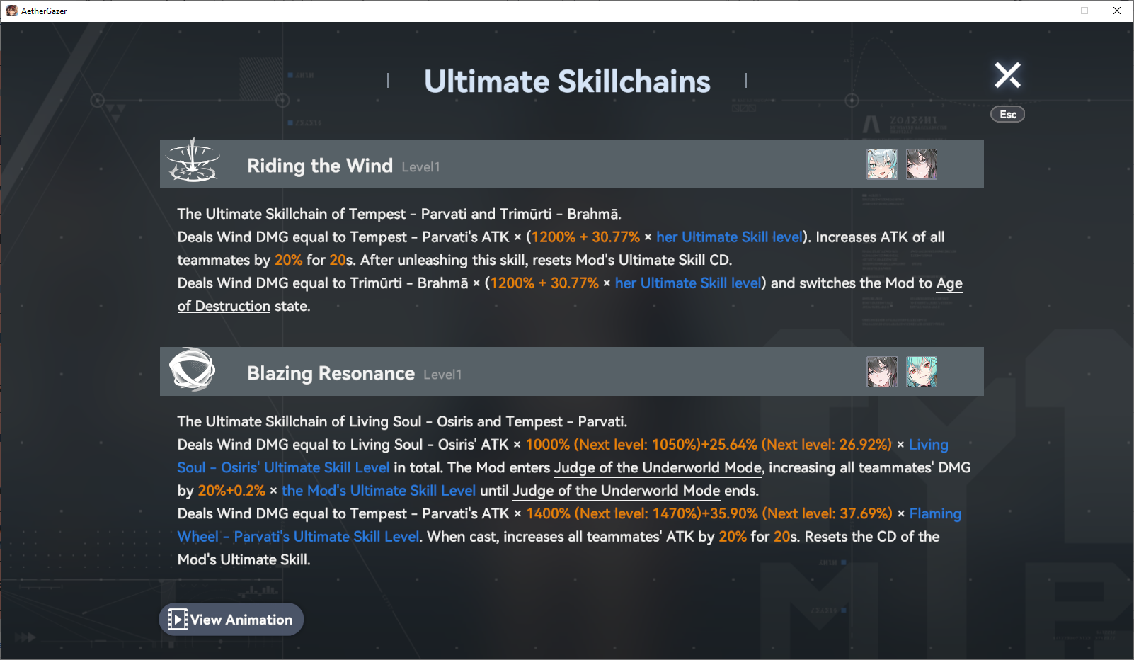Click the '20%+0.2%' DMG bonus value
This screenshot has width=1134, height=660.
point(231,491)
